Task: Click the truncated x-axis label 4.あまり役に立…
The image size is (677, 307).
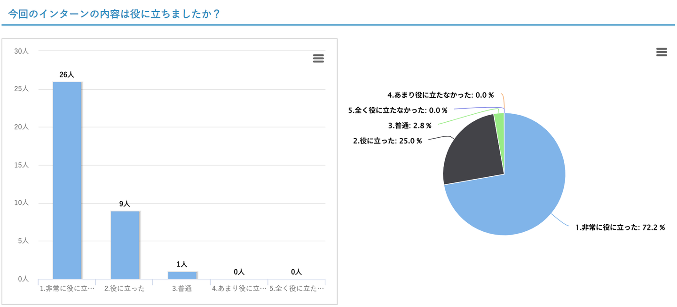Action: (239, 289)
